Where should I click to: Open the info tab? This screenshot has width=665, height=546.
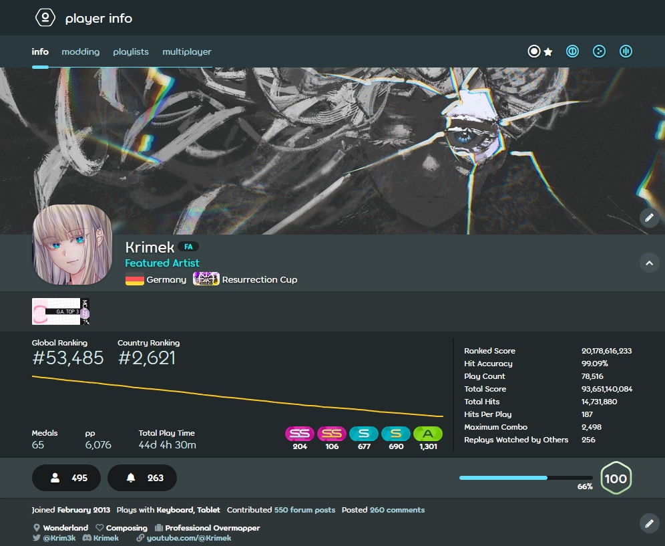[40, 51]
